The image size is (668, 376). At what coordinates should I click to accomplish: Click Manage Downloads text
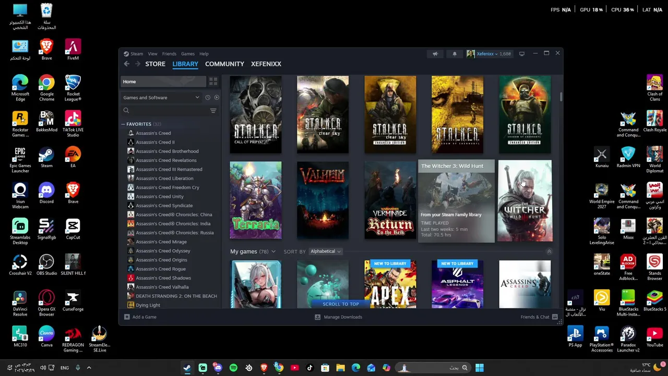(x=343, y=317)
